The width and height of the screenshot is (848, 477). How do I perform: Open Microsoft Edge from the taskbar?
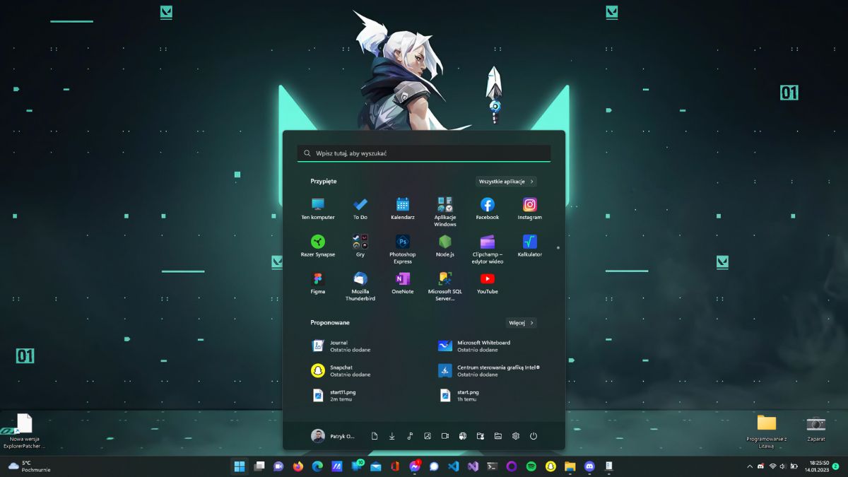318,466
